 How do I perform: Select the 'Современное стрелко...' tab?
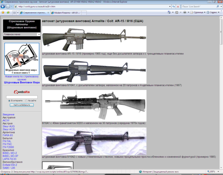[31, 12]
